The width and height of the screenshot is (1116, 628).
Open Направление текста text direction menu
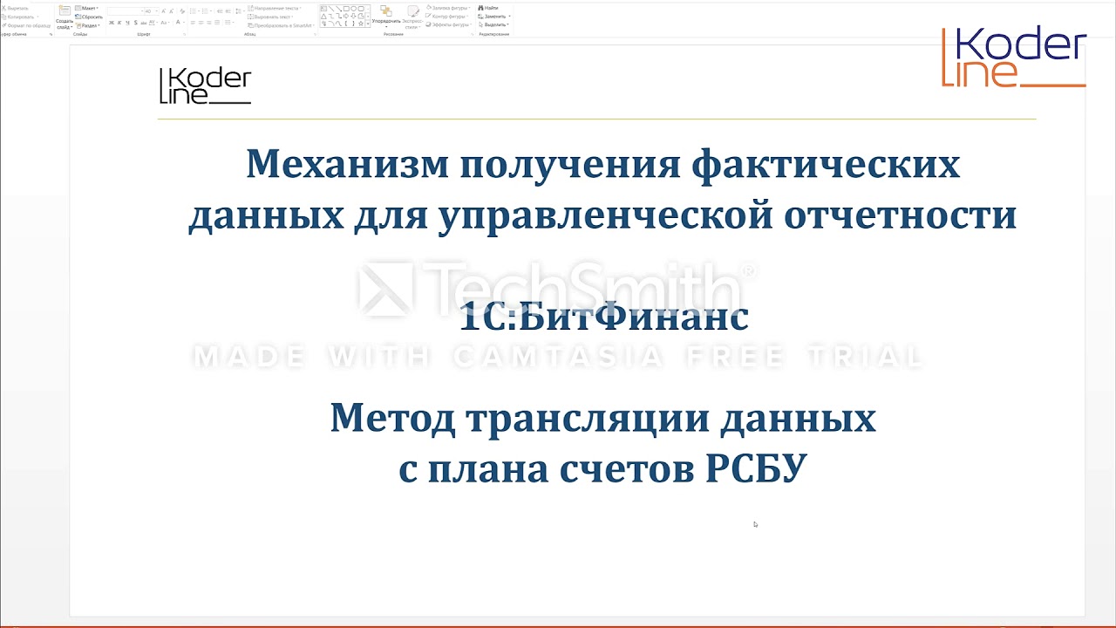click(x=275, y=9)
